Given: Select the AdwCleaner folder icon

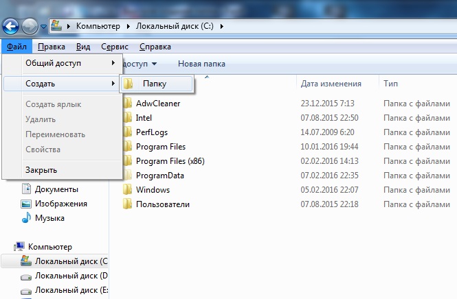Looking at the screenshot, I should pyautogui.click(x=127, y=104).
